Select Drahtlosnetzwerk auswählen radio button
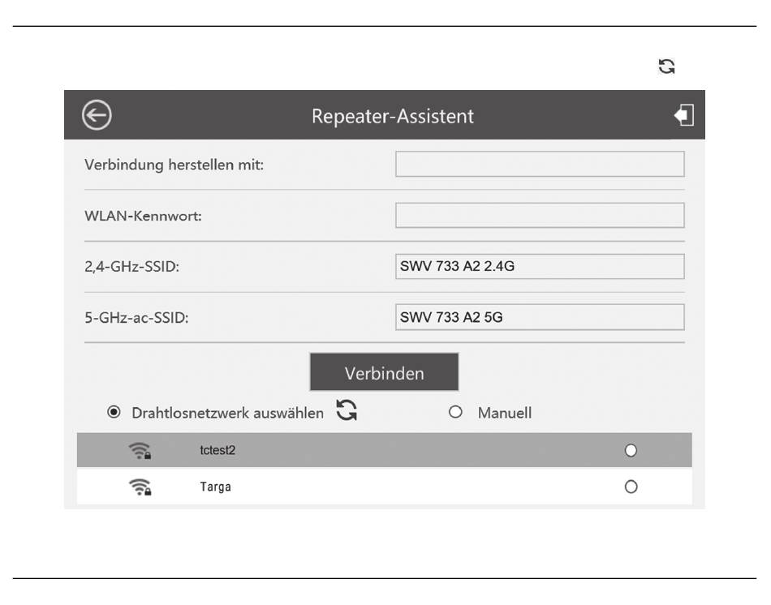The image size is (771, 605). (x=114, y=412)
